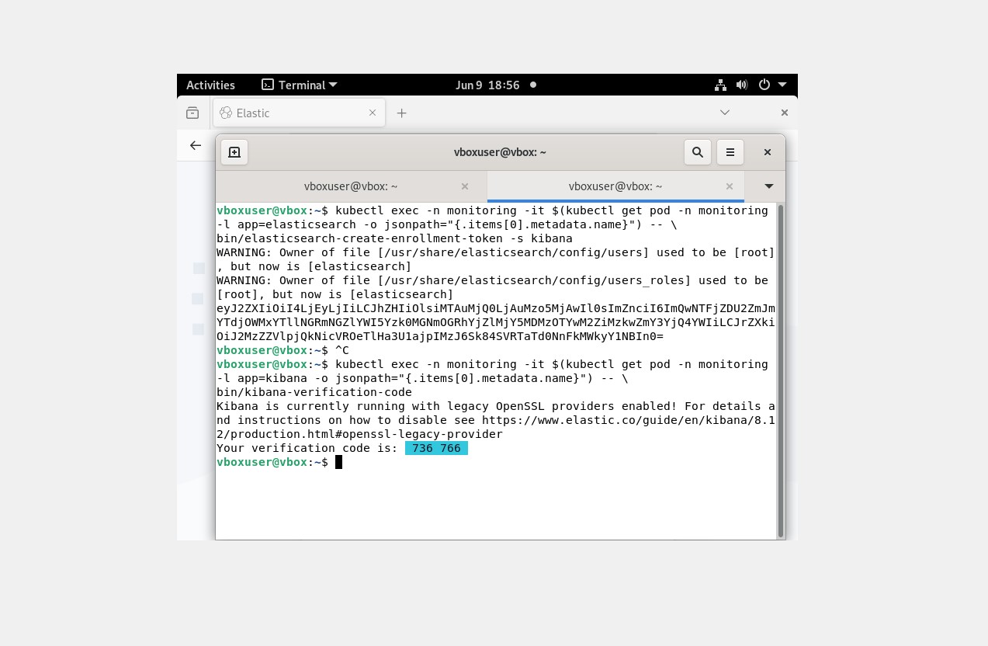Image resolution: width=988 pixels, height=646 pixels.
Task: Click the power icon in top bar
Action: tap(764, 85)
